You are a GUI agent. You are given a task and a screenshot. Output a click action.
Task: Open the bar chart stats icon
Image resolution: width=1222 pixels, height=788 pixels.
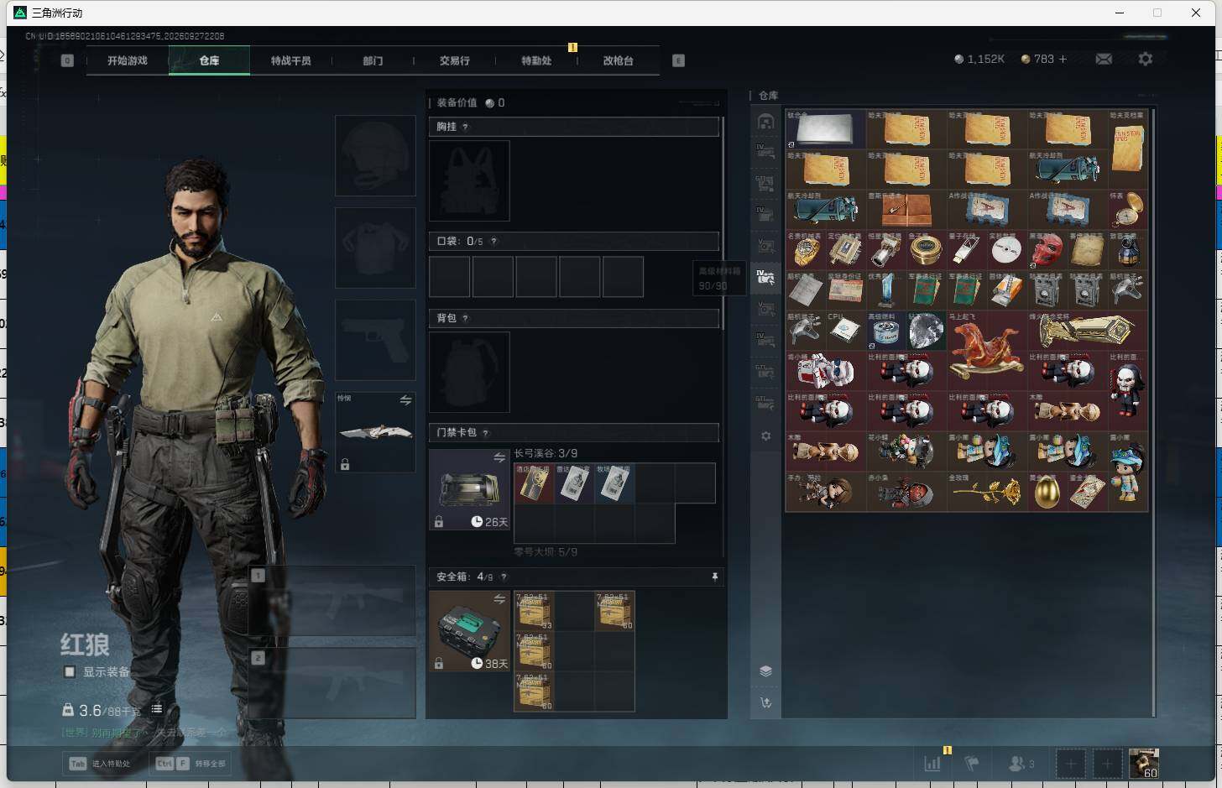(932, 764)
